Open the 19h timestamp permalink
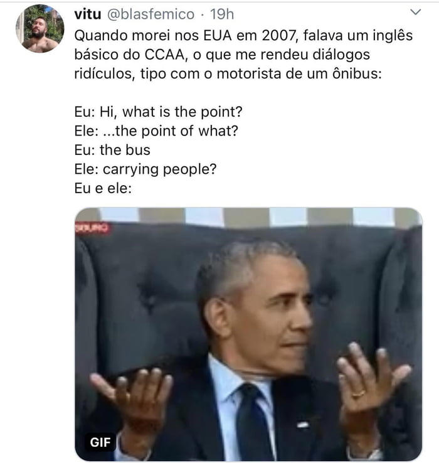Screen dimensions: 439x463 (222, 14)
